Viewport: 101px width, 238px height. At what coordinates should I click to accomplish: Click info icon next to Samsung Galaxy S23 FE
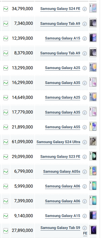(84, 157)
